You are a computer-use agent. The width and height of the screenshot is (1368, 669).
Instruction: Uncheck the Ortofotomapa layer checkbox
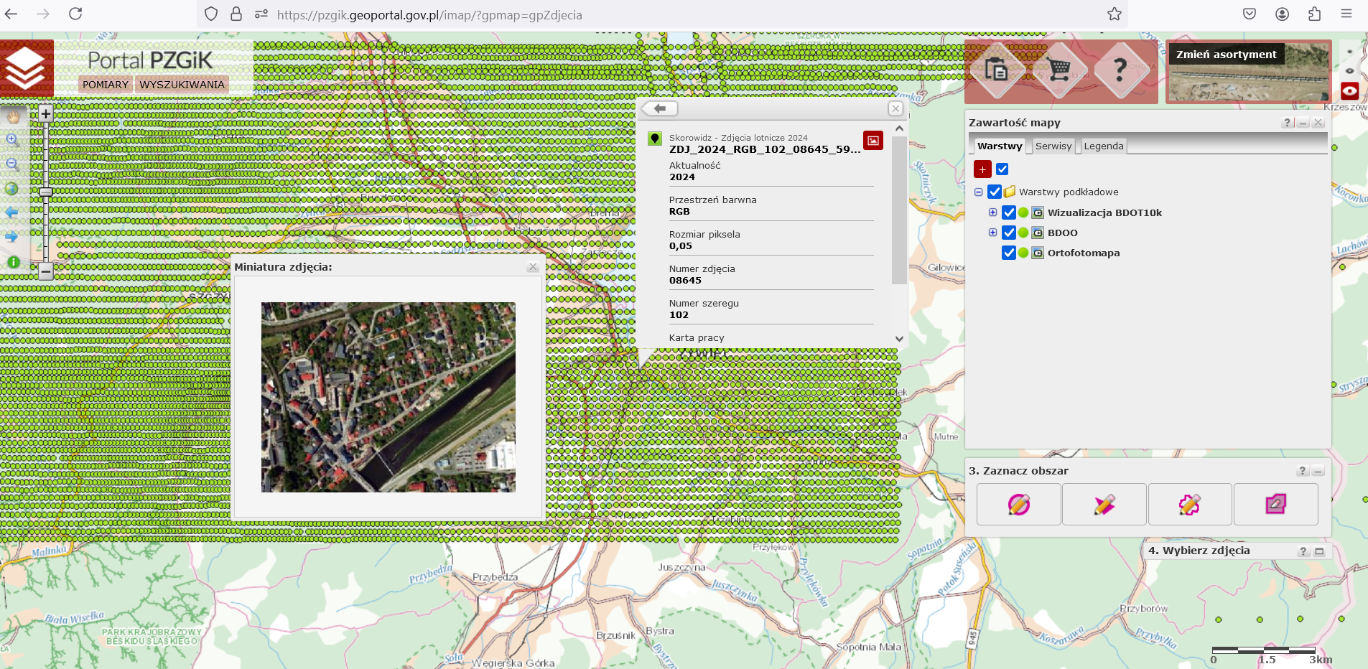pos(1009,253)
